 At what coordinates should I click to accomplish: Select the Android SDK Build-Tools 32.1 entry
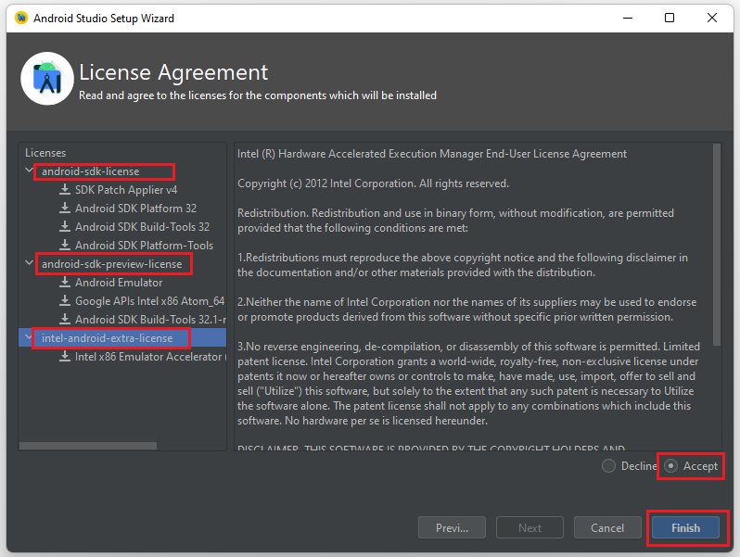[x=150, y=320]
